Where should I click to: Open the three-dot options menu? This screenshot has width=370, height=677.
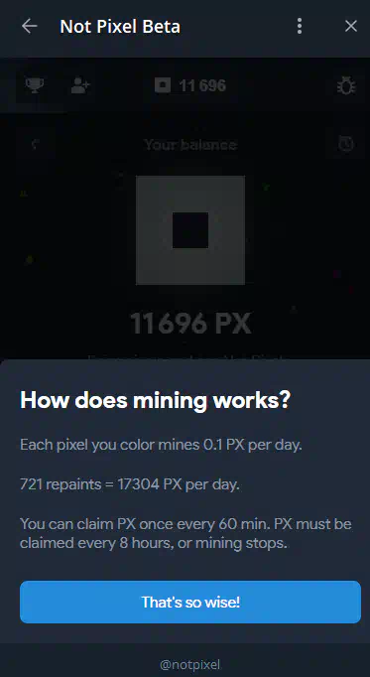point(300,27)
